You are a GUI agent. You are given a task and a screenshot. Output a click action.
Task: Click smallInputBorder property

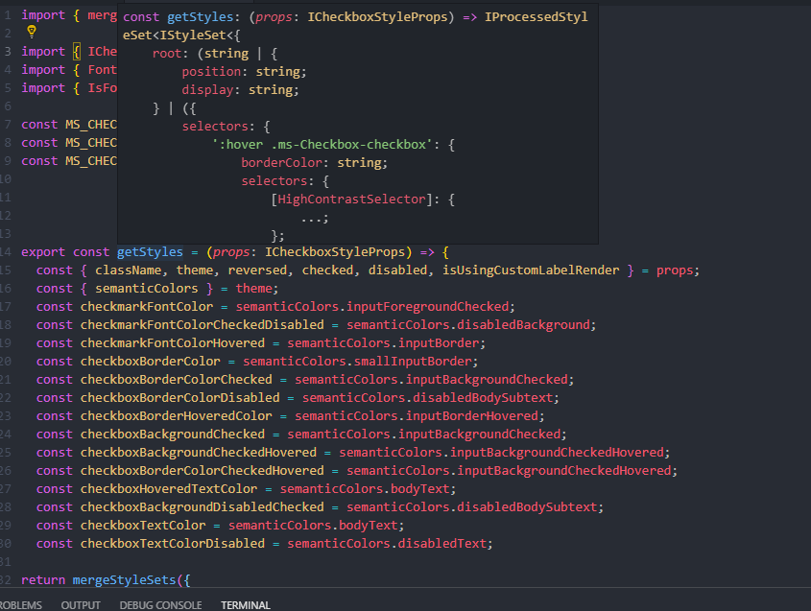413,362
